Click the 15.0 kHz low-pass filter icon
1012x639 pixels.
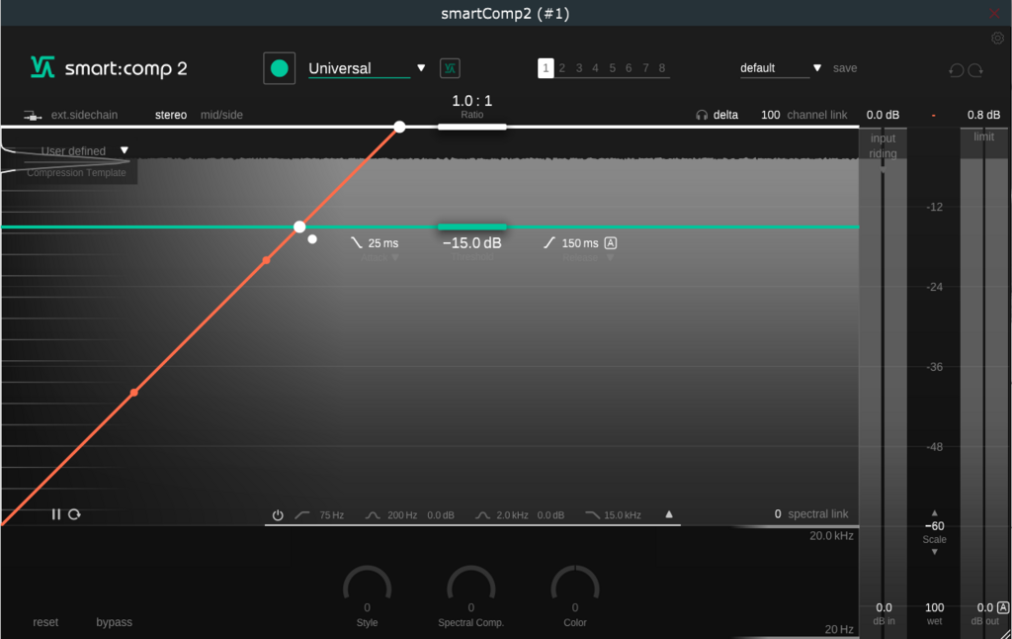point(592,515)
